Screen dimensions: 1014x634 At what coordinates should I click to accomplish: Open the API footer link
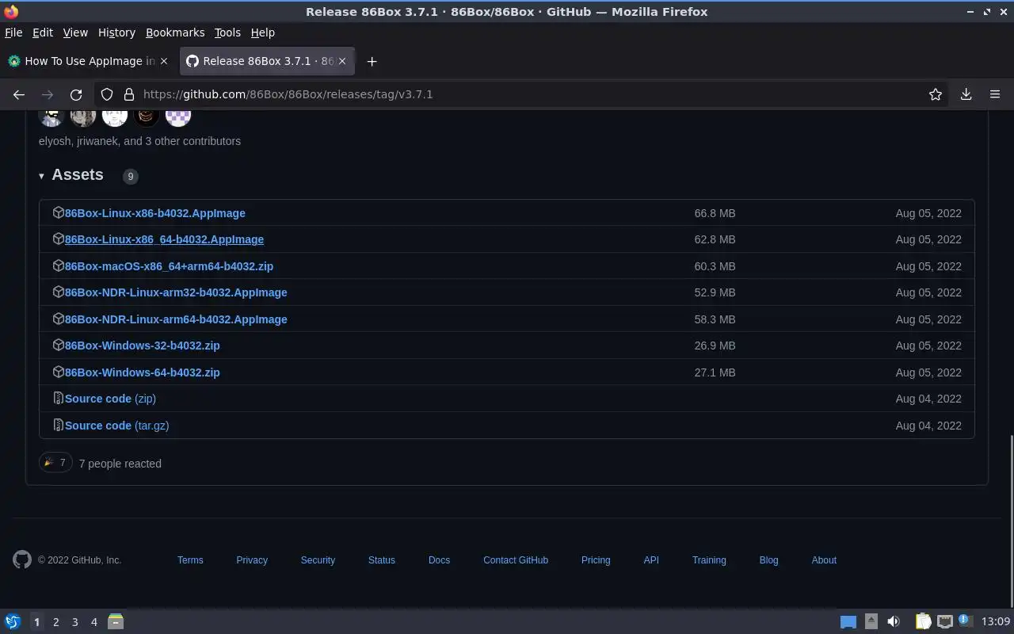651,560
